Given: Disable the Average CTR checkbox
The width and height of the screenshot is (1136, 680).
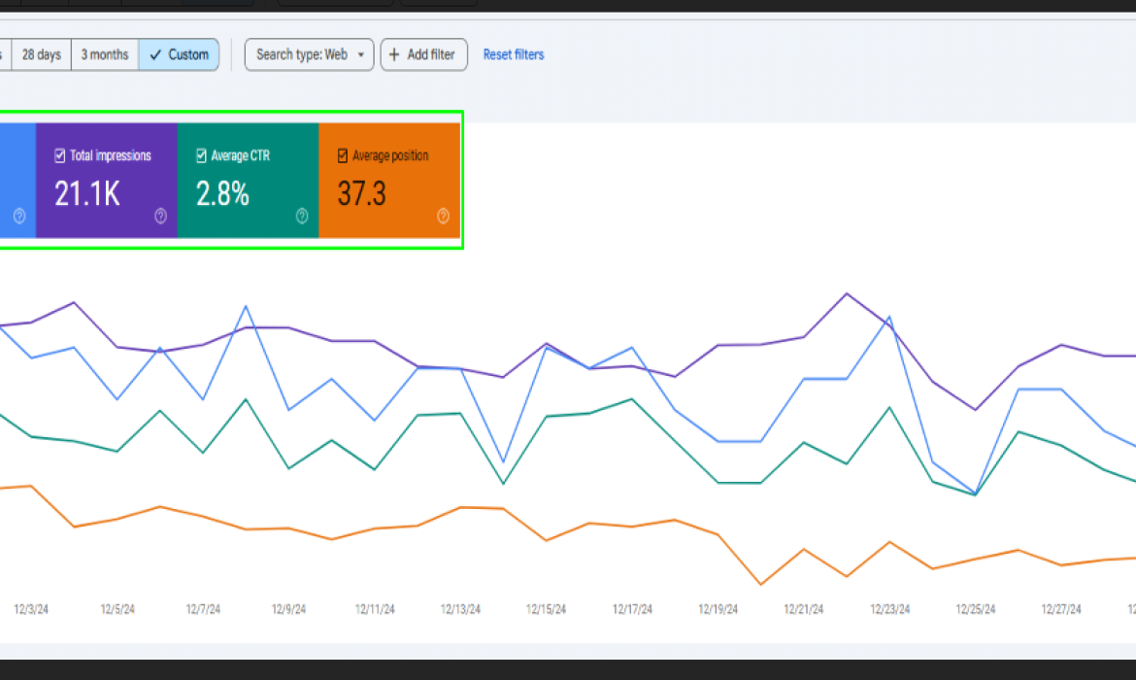Looking at the screenshot, I should (x=200, y=154).
